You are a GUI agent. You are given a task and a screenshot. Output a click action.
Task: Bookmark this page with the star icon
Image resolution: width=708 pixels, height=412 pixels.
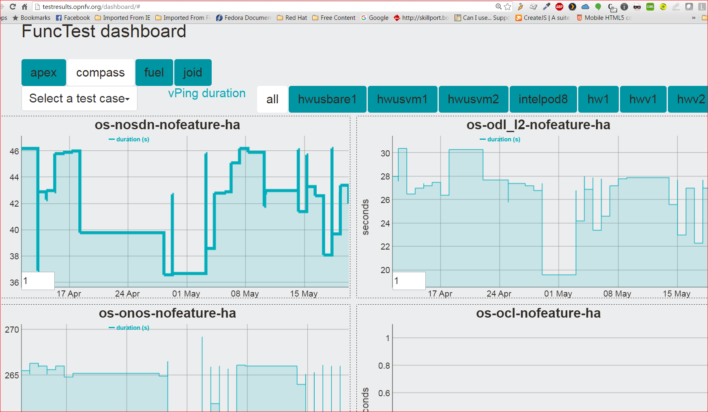[x=508, y=6]
